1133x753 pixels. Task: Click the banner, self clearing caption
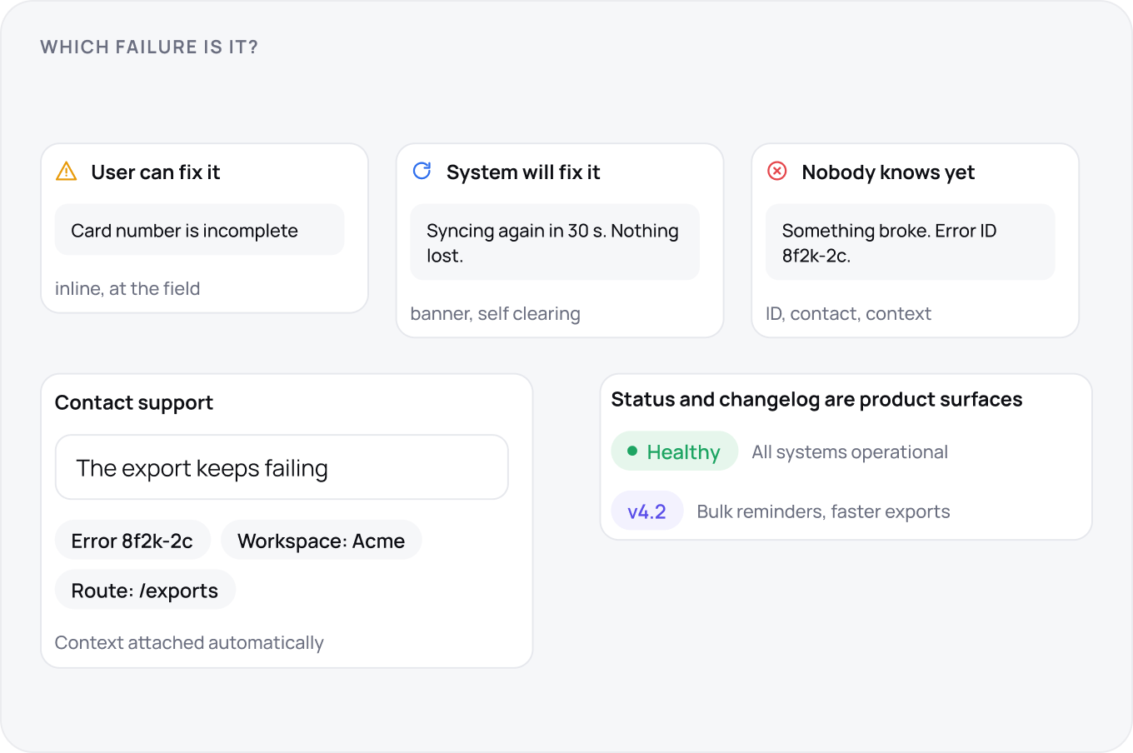(x=496, y=313)
